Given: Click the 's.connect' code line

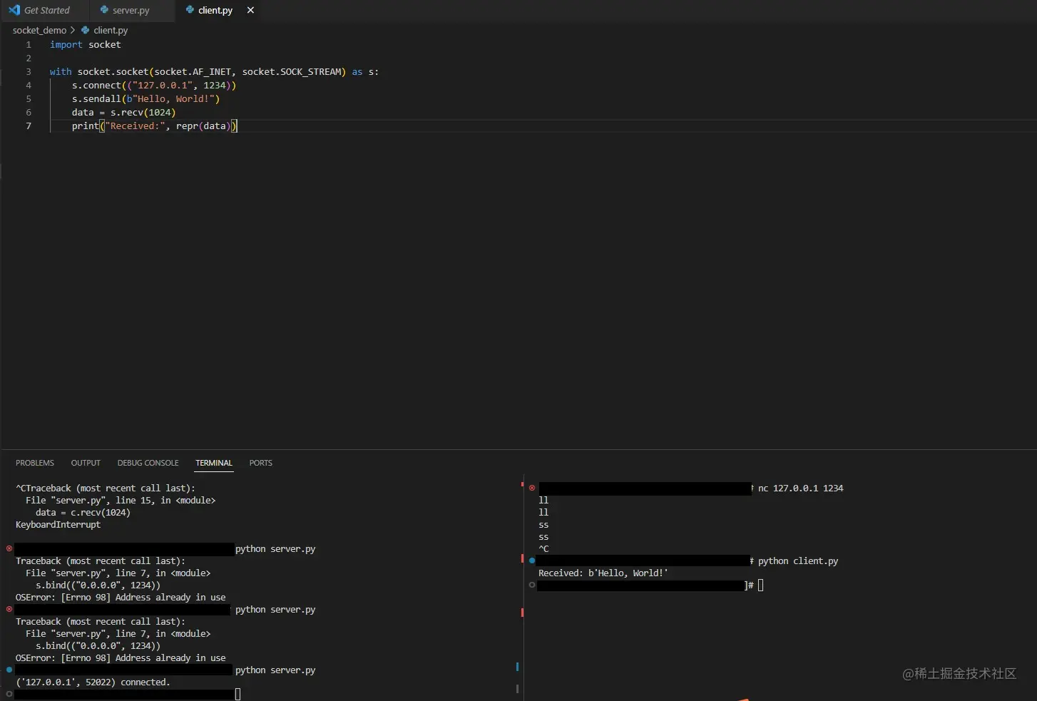Looking at the screenshot, I should (x=154, y=85).
